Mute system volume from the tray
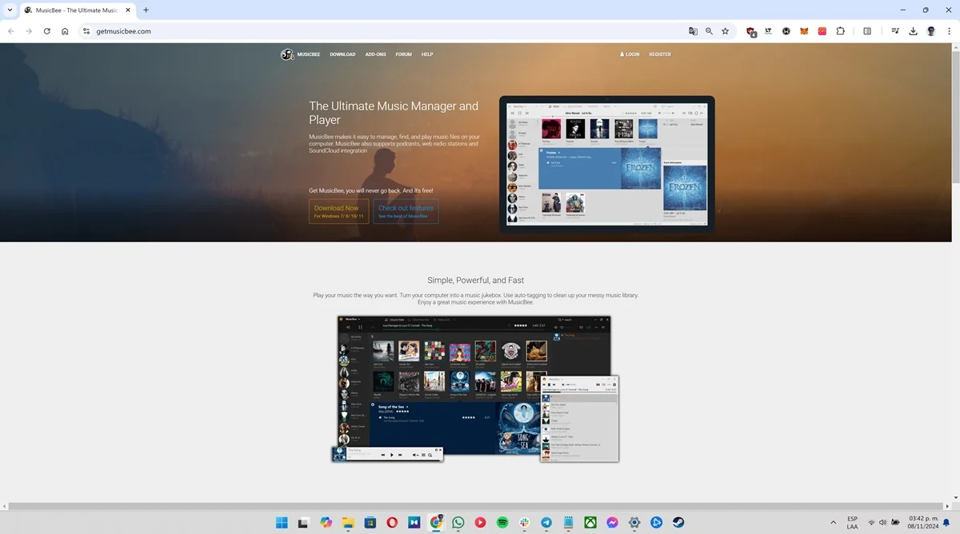The height and width of the screenshot is (534, 960). pos(883,522)
